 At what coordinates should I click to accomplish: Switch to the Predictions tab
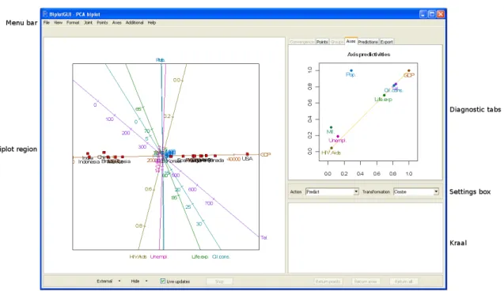[368, 42]
